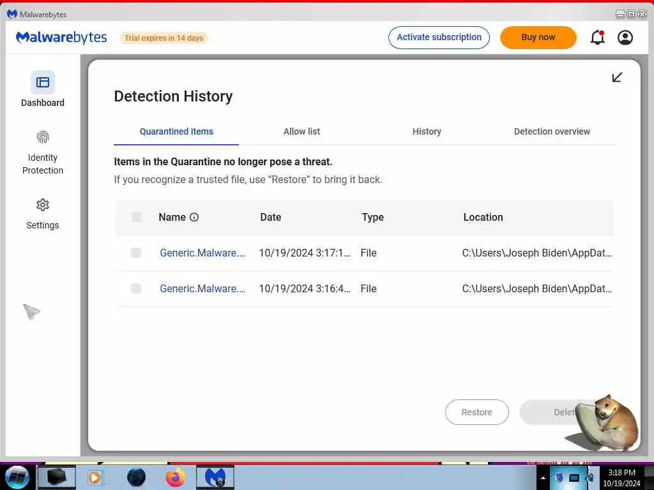Viewport: 654px width, 490px height.
Task: Click the taskbar clock showing 3:18 PM
Action: (621, 473)
